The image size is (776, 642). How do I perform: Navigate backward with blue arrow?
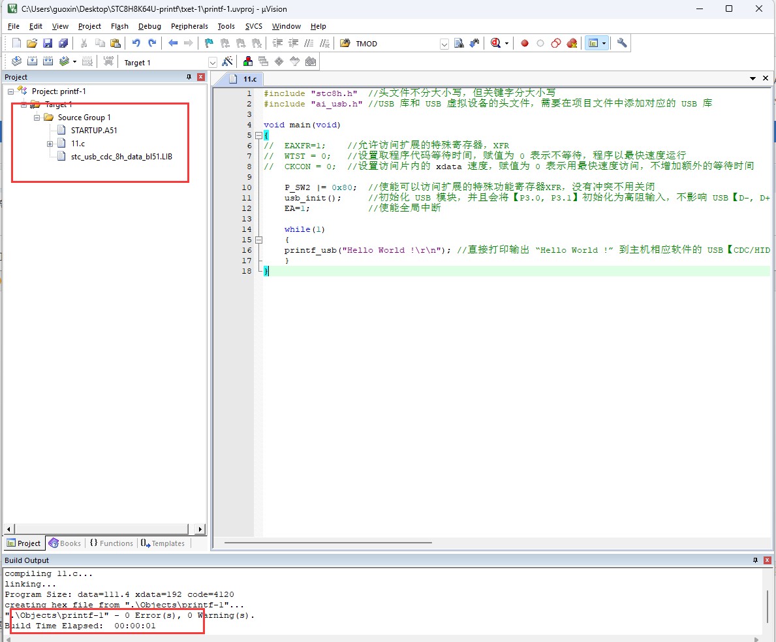point(173,43)
